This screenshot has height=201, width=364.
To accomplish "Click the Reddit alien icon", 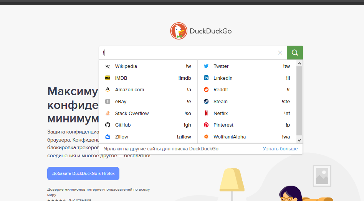I will tap(206, 90).
